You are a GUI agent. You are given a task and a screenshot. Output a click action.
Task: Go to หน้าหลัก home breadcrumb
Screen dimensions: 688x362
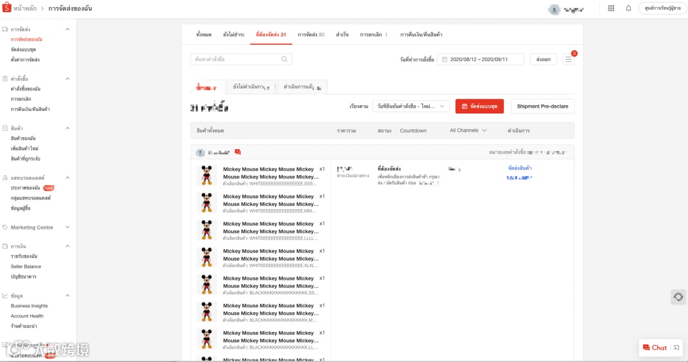pos(25,8)
